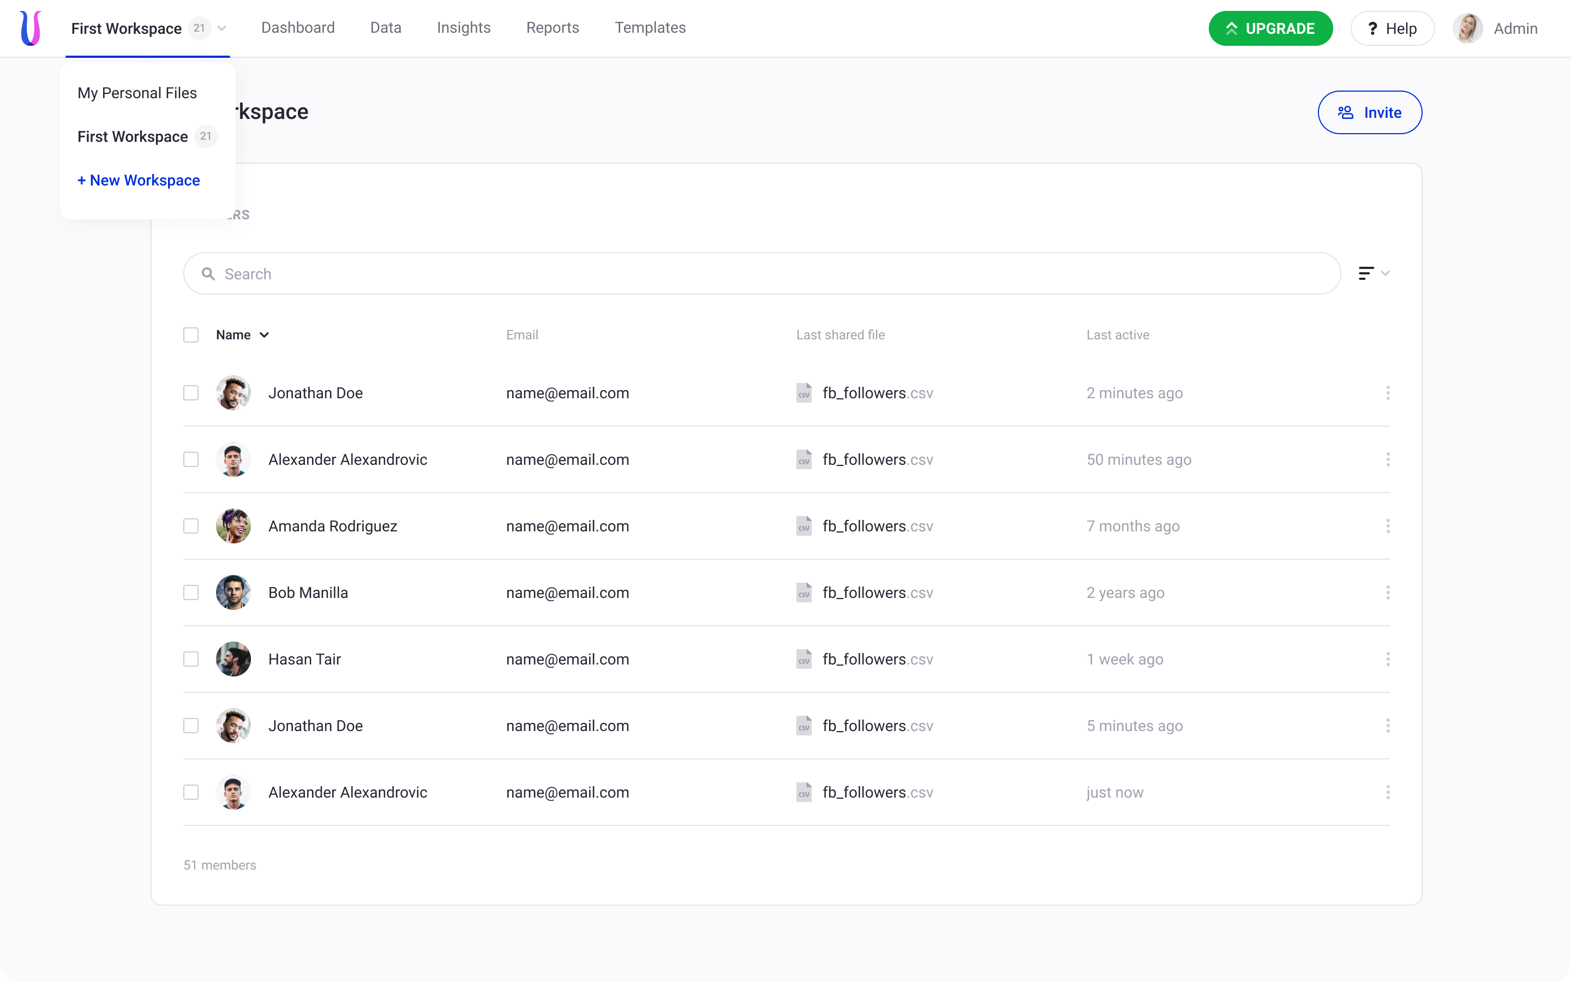Tick the checkbox for Amanda Rodriguez
The width and height of the screenshot is (1571, 982).
191,526
